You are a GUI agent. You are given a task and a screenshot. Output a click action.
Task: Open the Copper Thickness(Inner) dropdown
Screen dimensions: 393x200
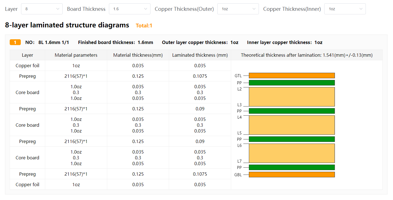click(x=345, y=9)
